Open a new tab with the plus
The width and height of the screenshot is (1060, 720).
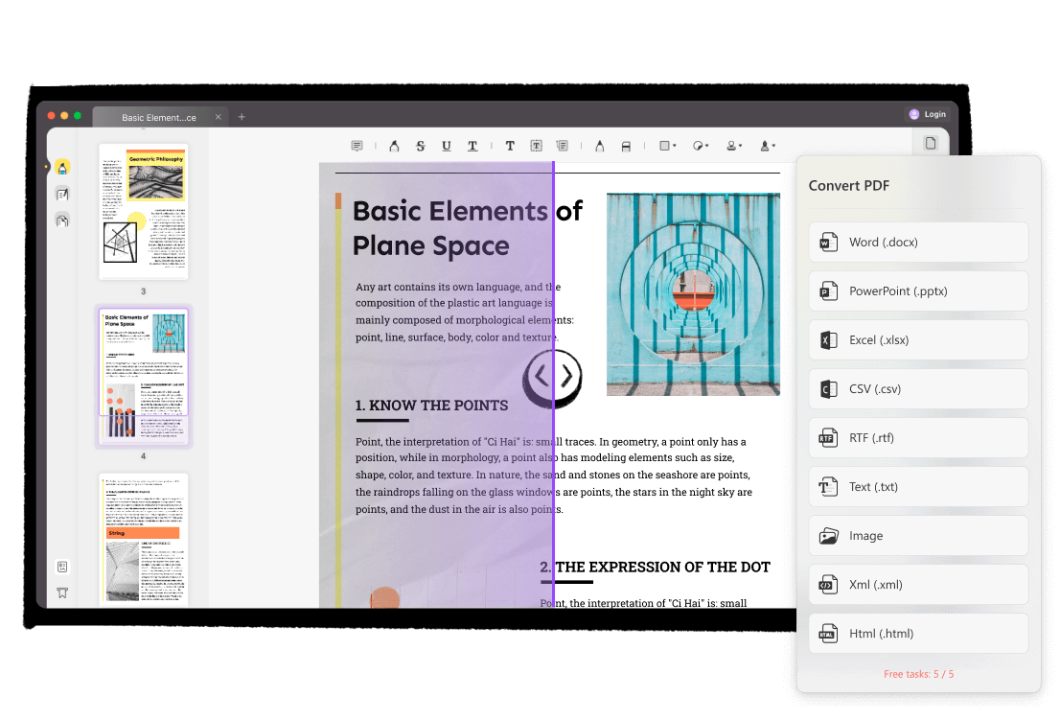(x=242, y=115)
